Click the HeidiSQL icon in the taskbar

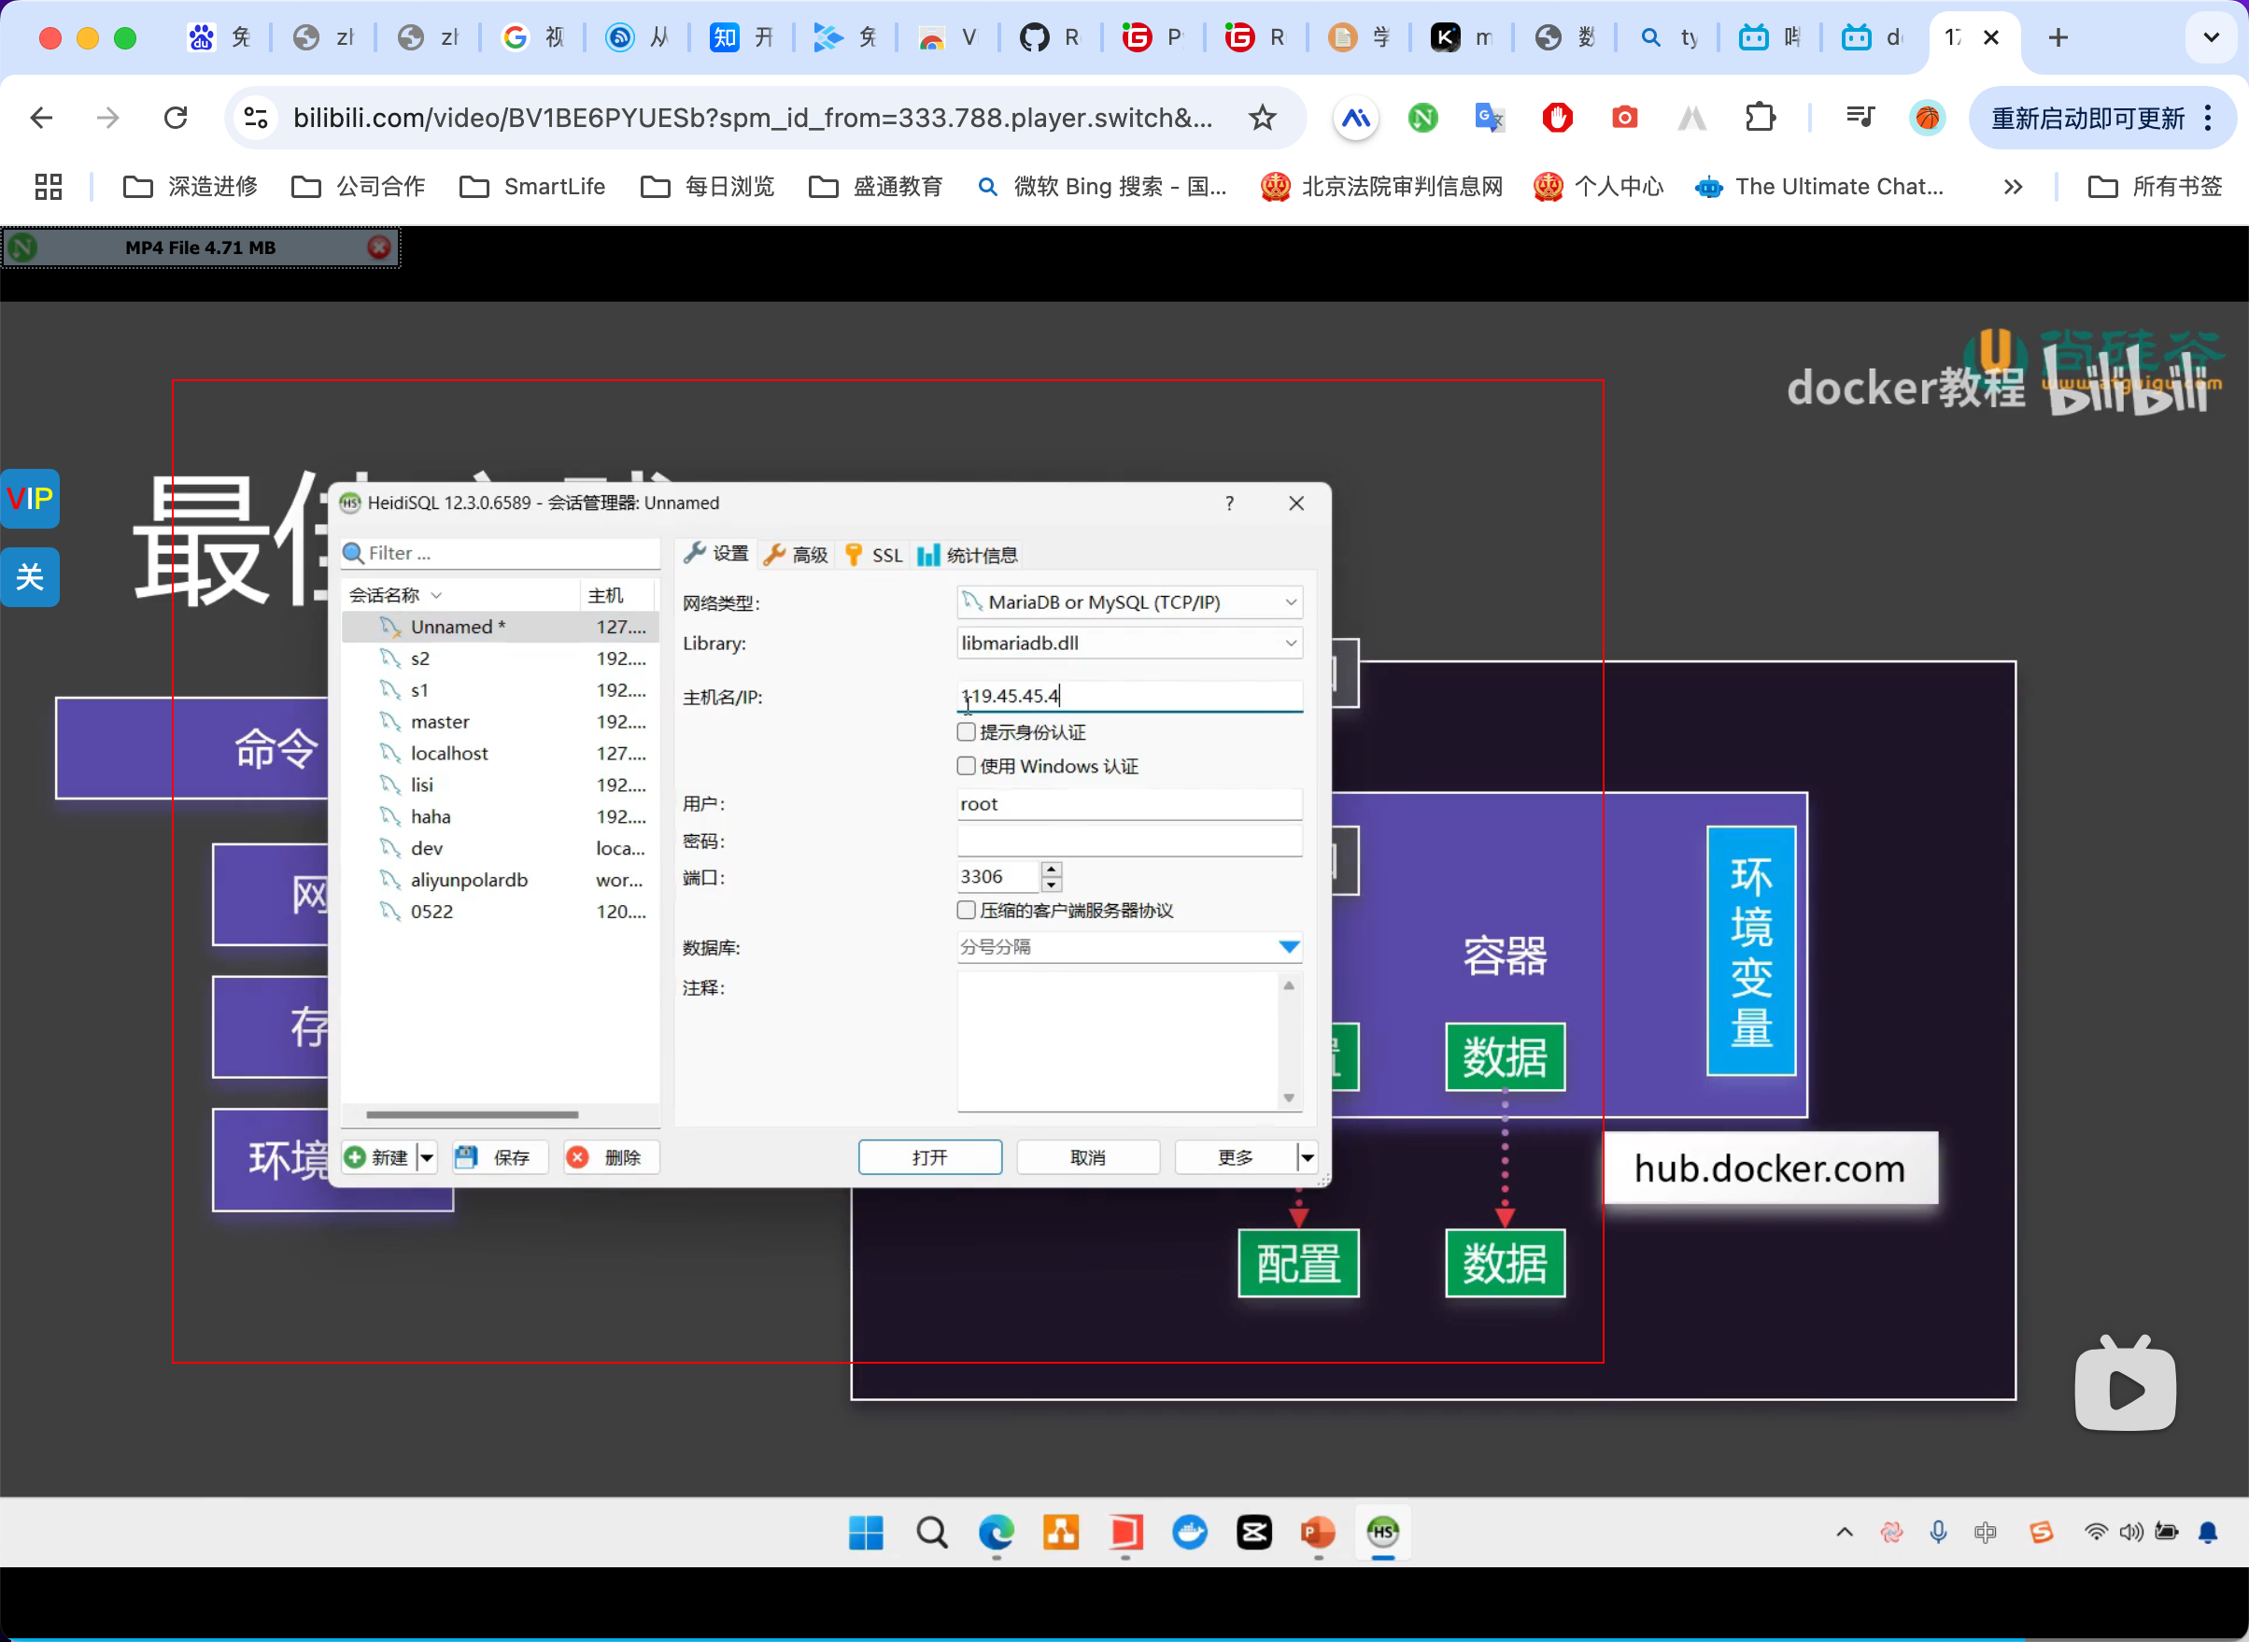point(1382,1532)
